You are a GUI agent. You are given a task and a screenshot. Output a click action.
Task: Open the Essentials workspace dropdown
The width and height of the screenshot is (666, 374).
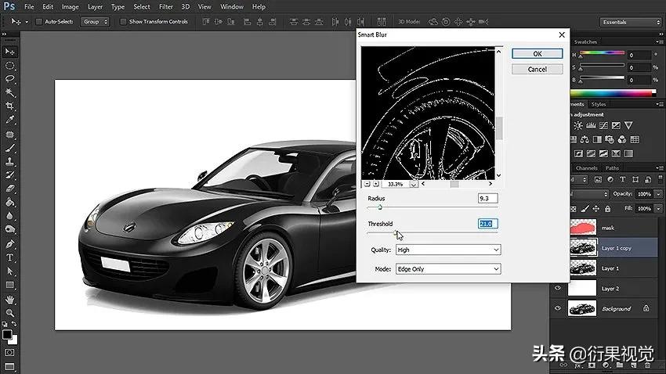pos(629,22)
